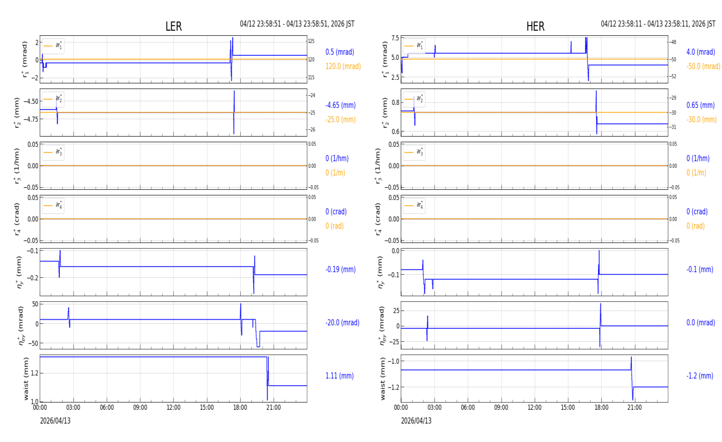Click the HER value 0 (rad)

tap(695, 226)
